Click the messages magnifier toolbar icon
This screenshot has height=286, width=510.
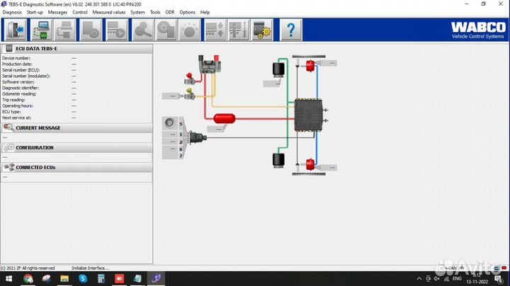142,30
